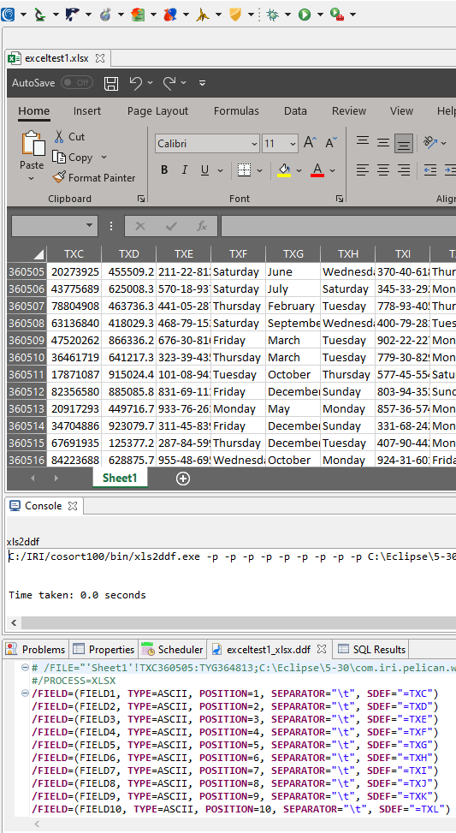The image size is (456, 833).
Task: Click the Copy button
Action: 74,158
